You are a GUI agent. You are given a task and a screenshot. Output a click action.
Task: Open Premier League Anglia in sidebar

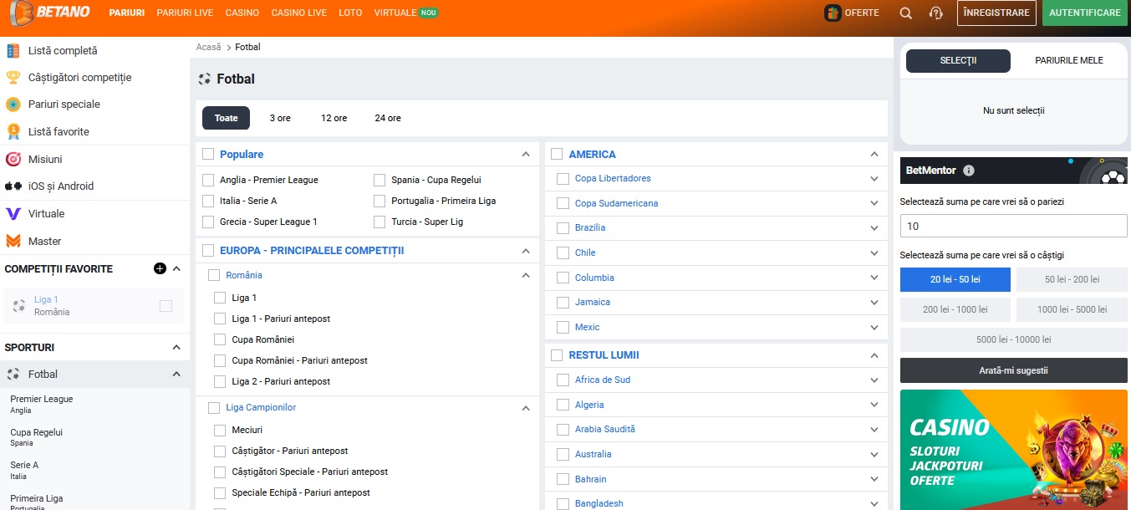pos(42,405)
